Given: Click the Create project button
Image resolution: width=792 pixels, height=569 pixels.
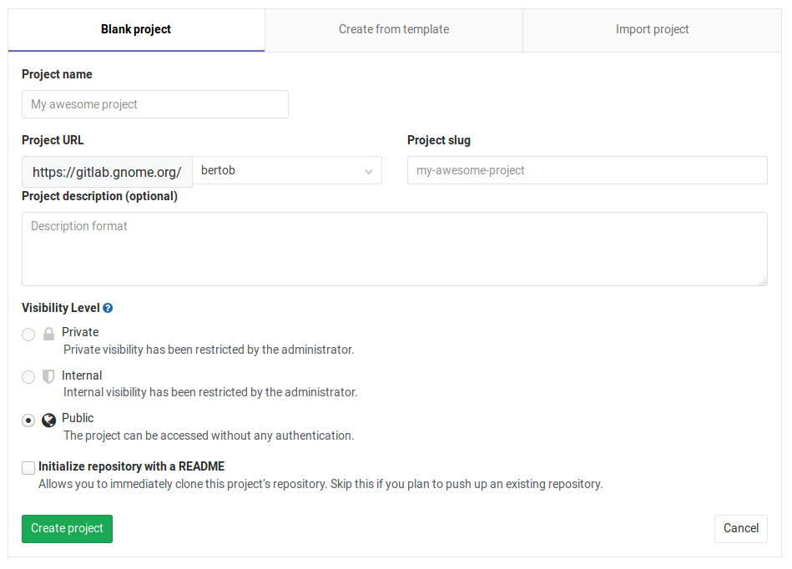Looking at the screenshot, I should tap(67, 528).
